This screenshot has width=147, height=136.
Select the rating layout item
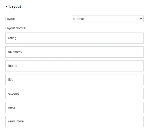point(74,38)
